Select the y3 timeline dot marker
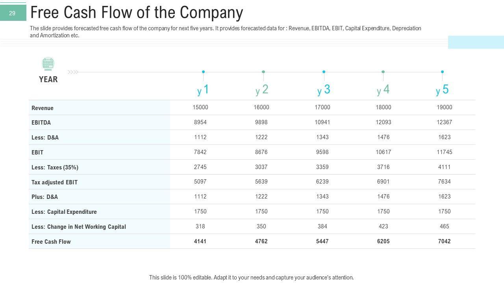Viewport: 504px width, 283px height. [324, 72]
